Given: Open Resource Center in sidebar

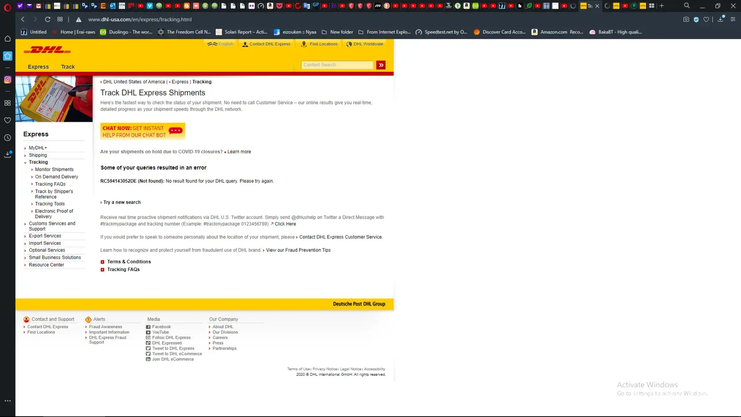Looking at the screenshot, I should coord(47,265).
